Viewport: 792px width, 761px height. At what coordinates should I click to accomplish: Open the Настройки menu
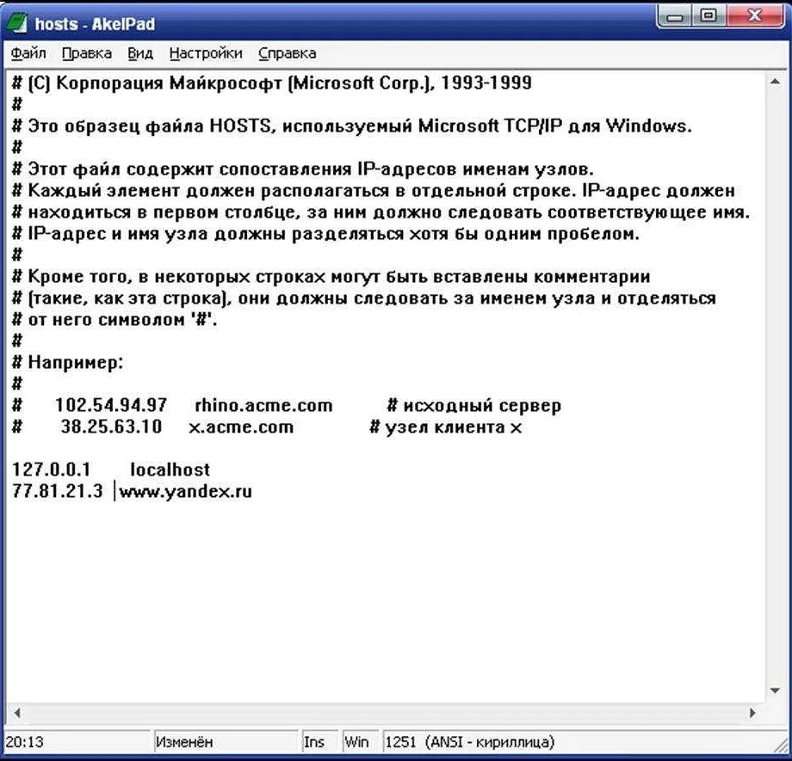click(x=206, y=53)
